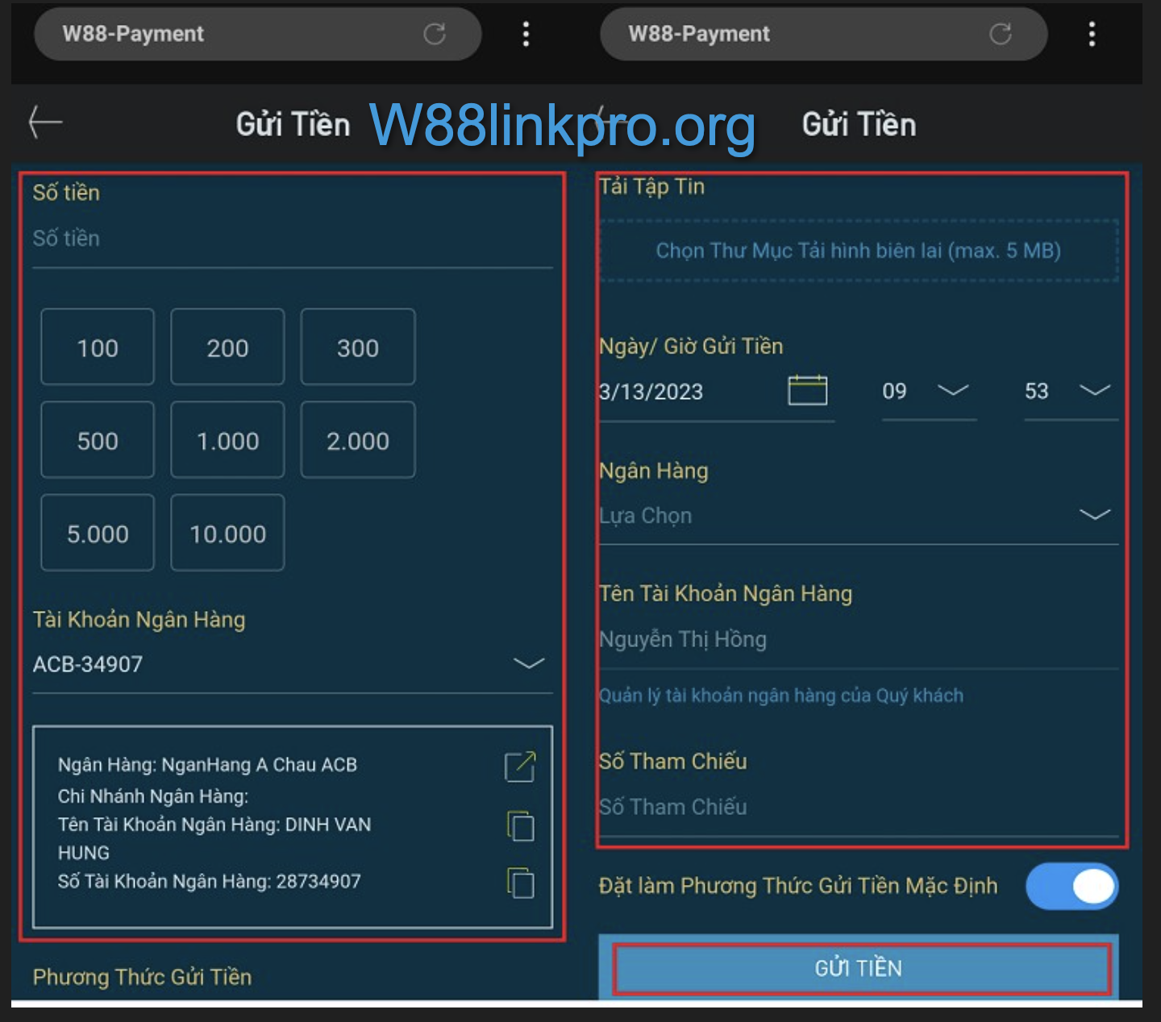Screen dimensions: 1161x1022
Task: Copy the account number 28734907
Action: 520,883
